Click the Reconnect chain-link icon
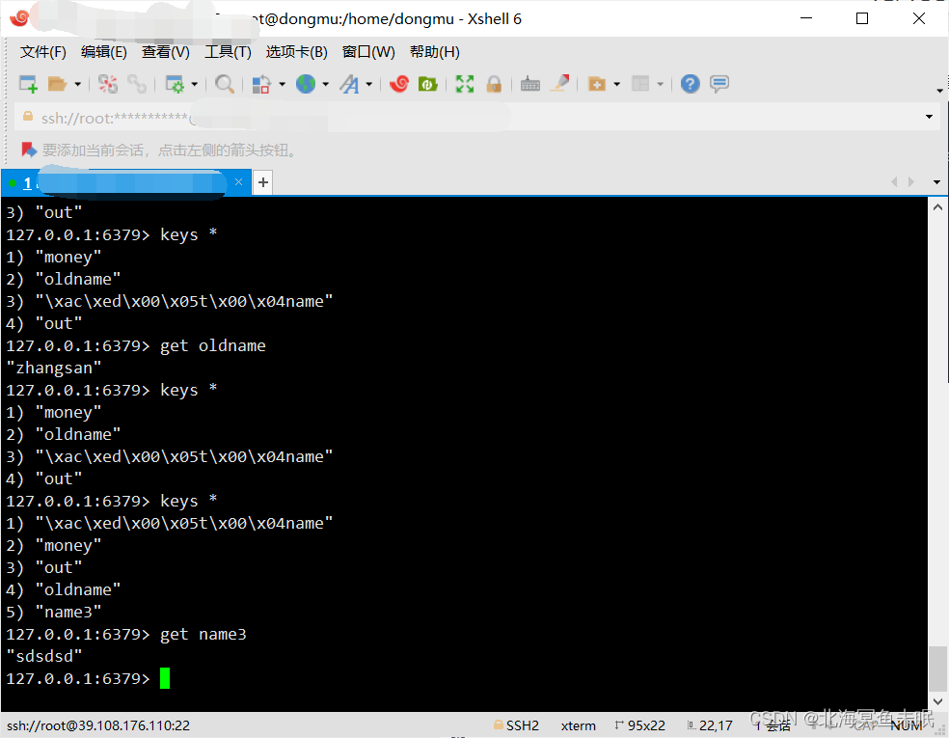Image resolution: width=949 pixels, height=738 pixels. (x=137, y=84)
